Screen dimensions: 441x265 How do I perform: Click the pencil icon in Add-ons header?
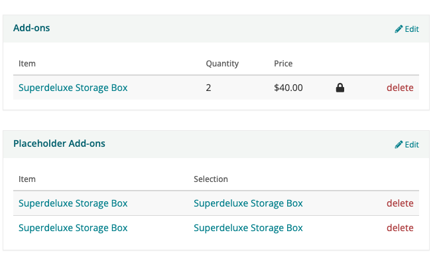(399, 29)
